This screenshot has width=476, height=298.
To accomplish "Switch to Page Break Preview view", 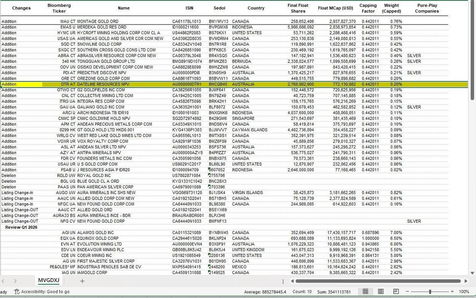I will pos(395,292).
